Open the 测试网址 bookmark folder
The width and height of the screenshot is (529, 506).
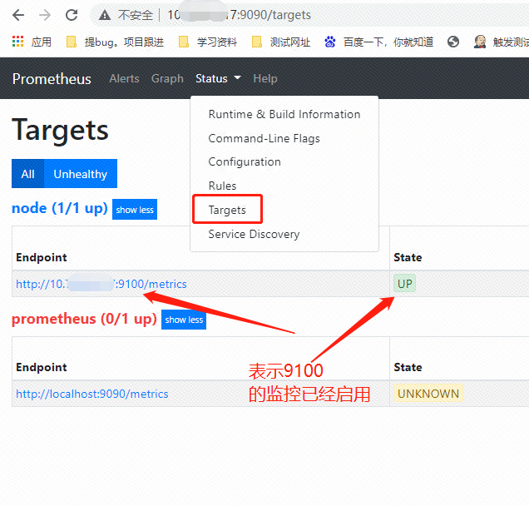[x=280, y=42]
